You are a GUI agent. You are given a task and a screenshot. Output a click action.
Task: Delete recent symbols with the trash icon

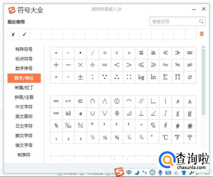coord(201,34)
